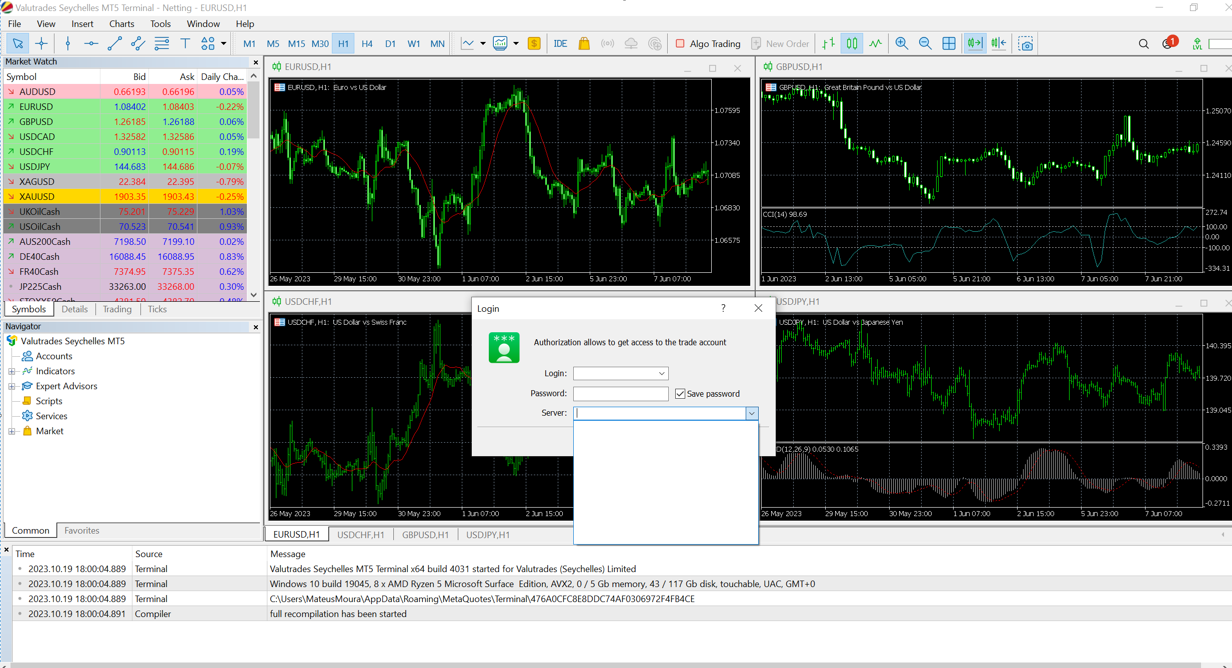This screenshot has width=1232, height=668.
Task: Open the search magnifier icon
Action: point(1144,44)
